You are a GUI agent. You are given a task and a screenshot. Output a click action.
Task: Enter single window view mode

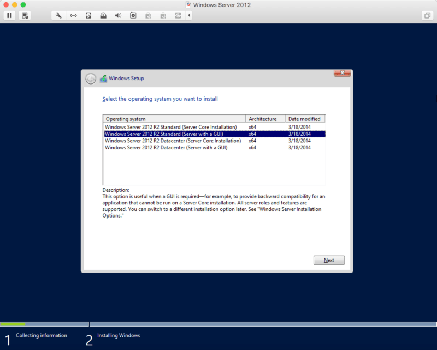pyautogui.click(x=427, y=15)
